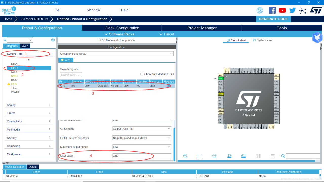
Task: Open the ST Facebook page icon
Action: 272,10
